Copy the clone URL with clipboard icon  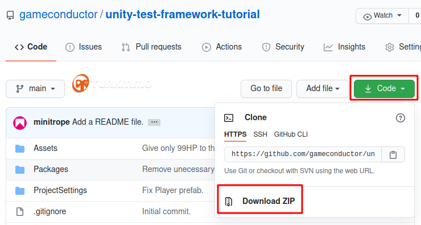(393, 154)
